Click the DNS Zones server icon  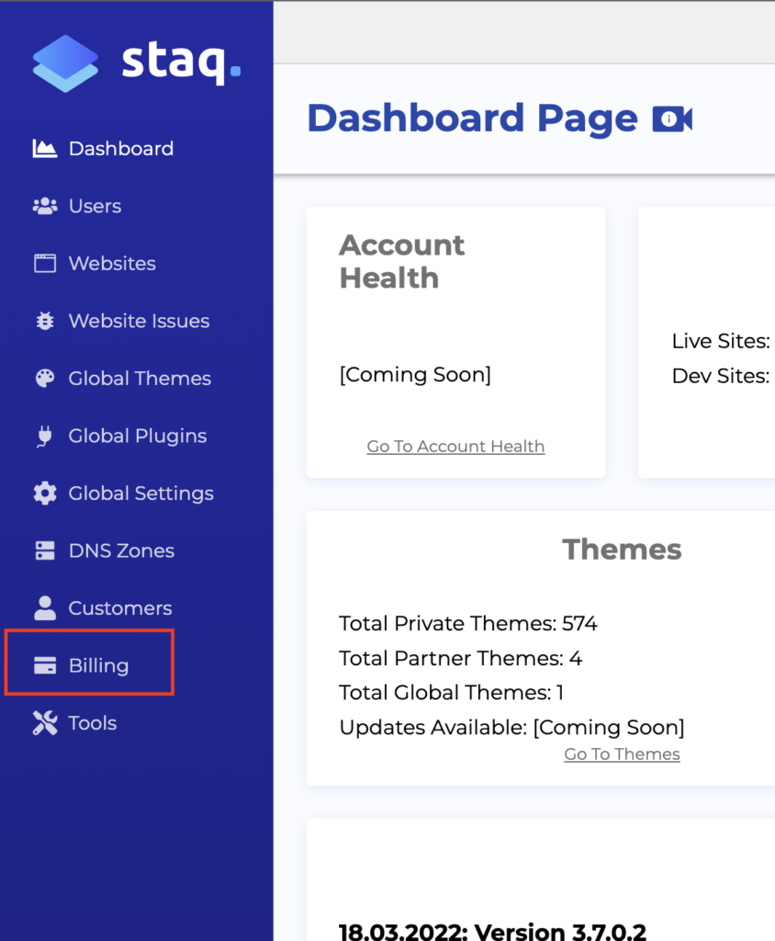click(44, 550)
